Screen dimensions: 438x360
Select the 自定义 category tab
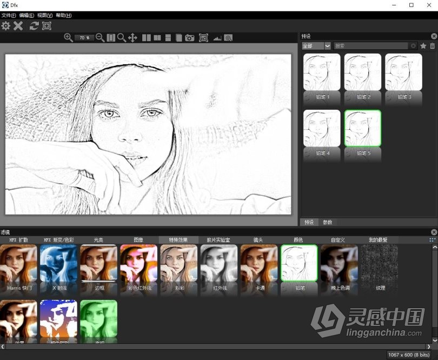pos(338,240)
